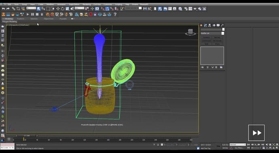Click the Render Production teapot icon

pyautogui.click(x=195, y=8)
